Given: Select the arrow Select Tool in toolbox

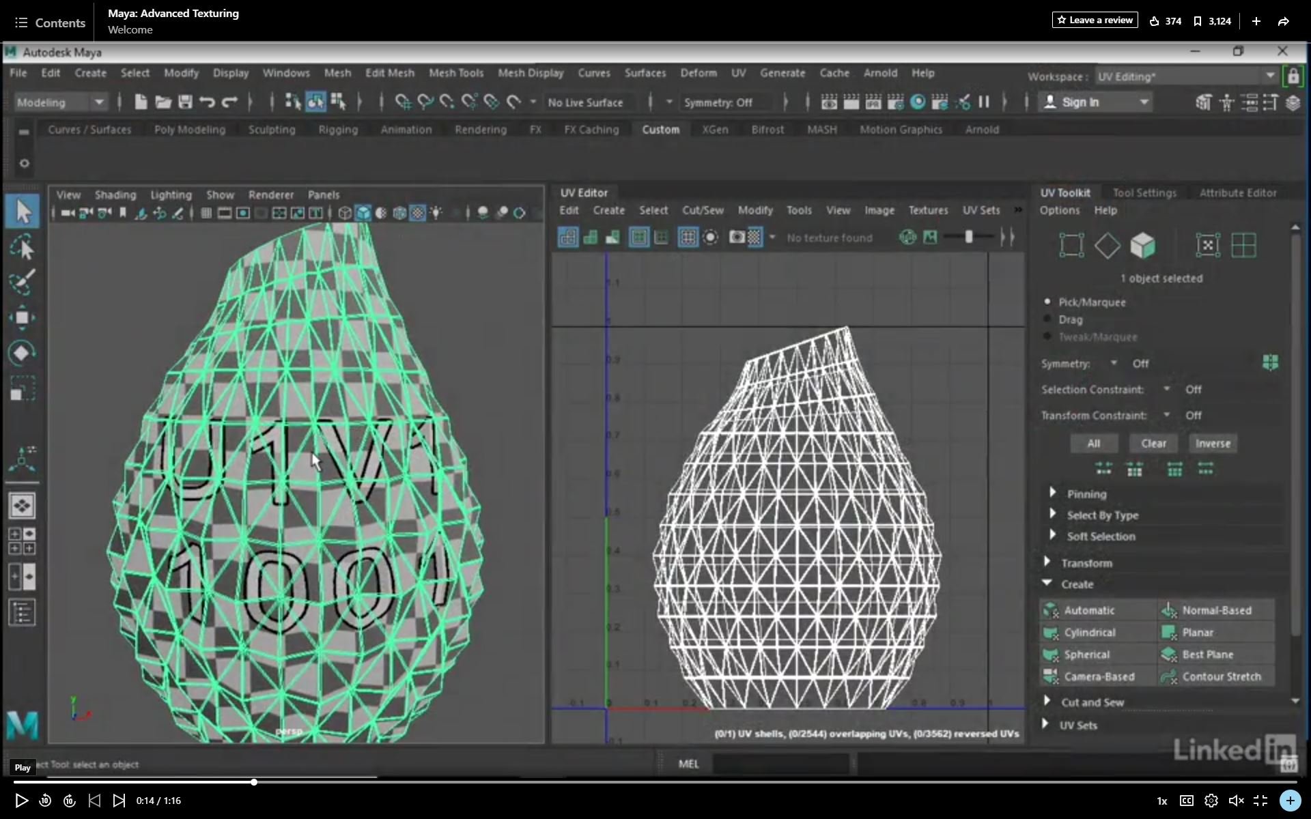Looking at the screenshot, I should 23,212.
